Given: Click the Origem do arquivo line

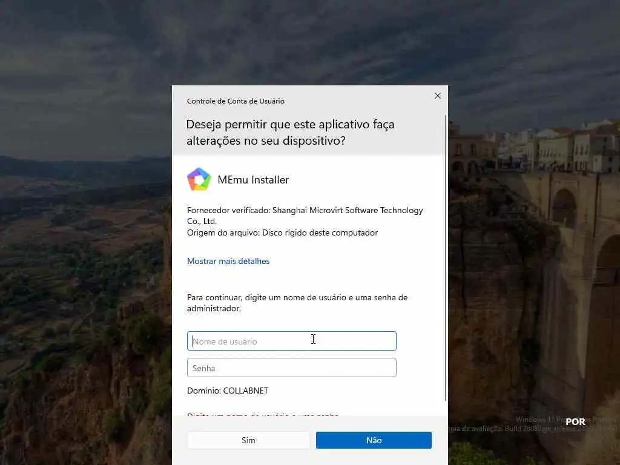Looking at the screenshot, I should click(282, 232).
